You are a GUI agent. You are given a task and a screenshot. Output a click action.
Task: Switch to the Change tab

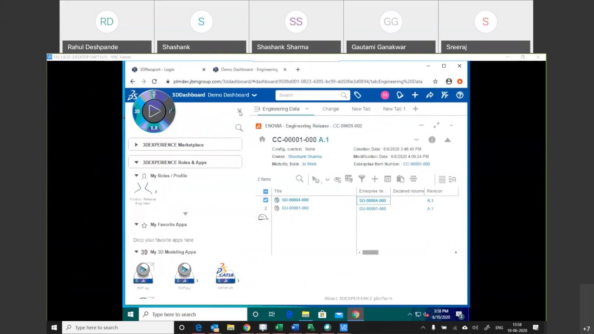click(x=331, y=109)
